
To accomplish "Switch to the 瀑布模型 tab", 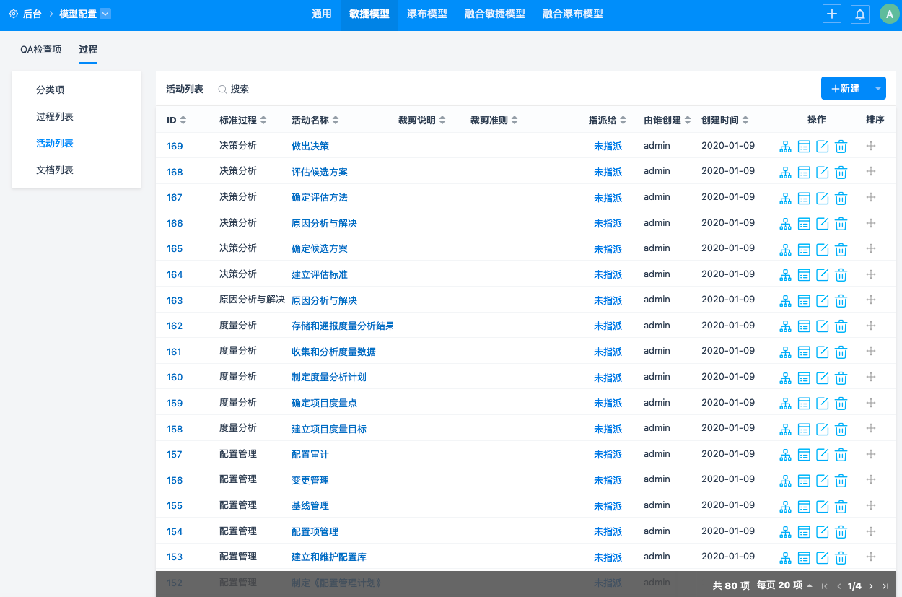I will click(x=426, y=14).
